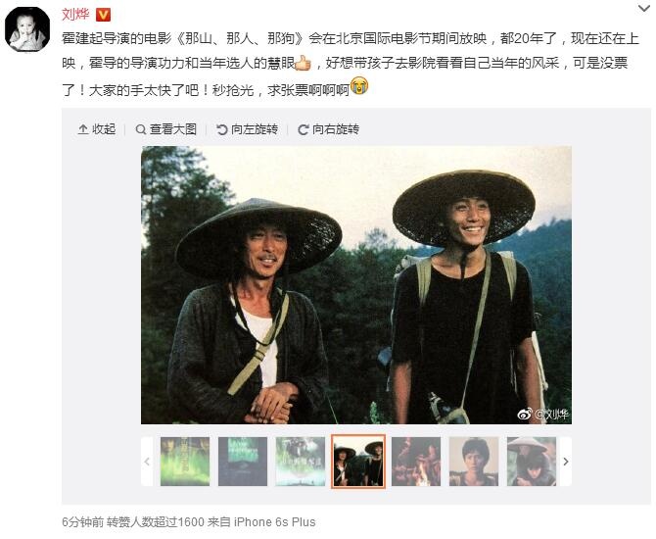Click the thumbs-up emoji in post
This screenshot has width=656, height=539.
303,63
